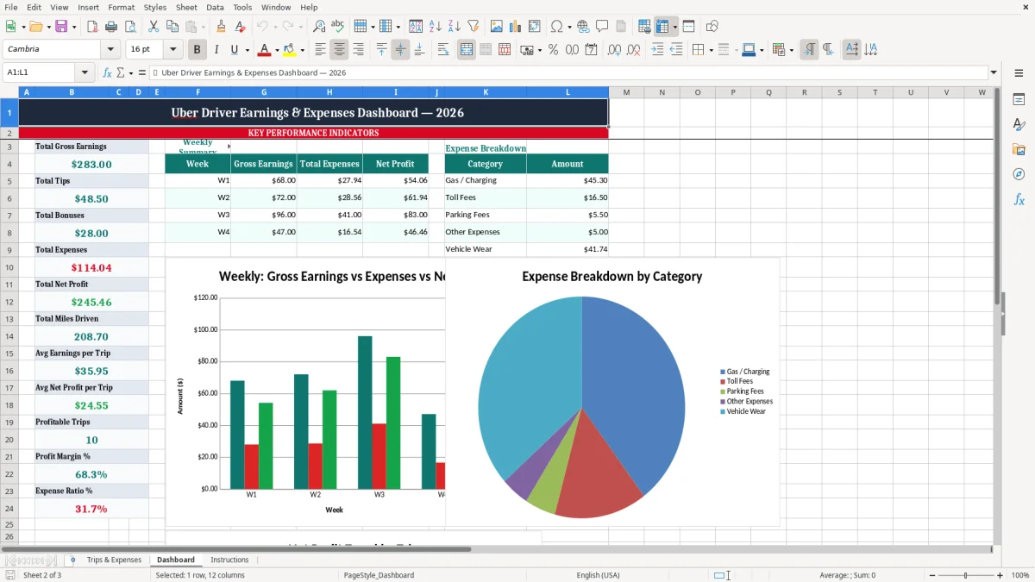1035x582 pixels.
Task: Open Function Wizard fx icon
Action: click(x=107, y=72)
